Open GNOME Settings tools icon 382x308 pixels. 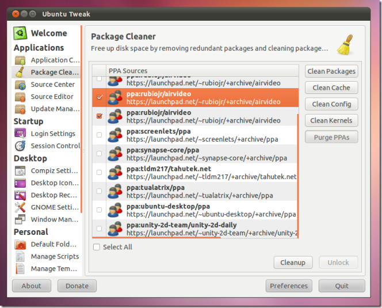[x=20, y=207]
